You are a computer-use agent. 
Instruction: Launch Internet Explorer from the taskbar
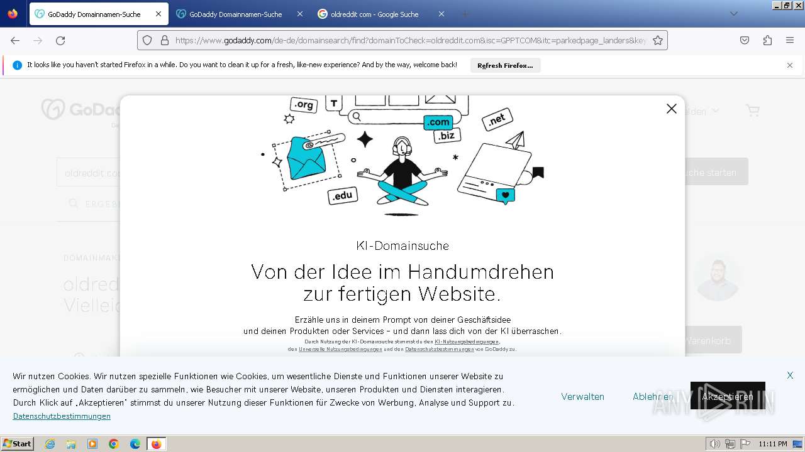[x=50, y=444]
